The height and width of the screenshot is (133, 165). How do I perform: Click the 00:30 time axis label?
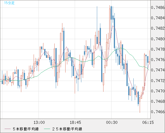click(x=112, y=122)
